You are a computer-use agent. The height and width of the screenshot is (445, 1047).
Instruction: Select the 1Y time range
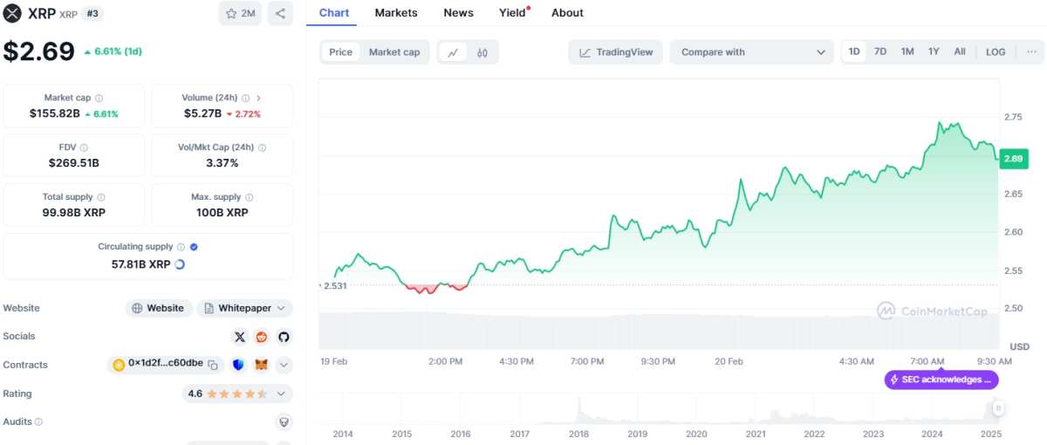pos(934,51)
